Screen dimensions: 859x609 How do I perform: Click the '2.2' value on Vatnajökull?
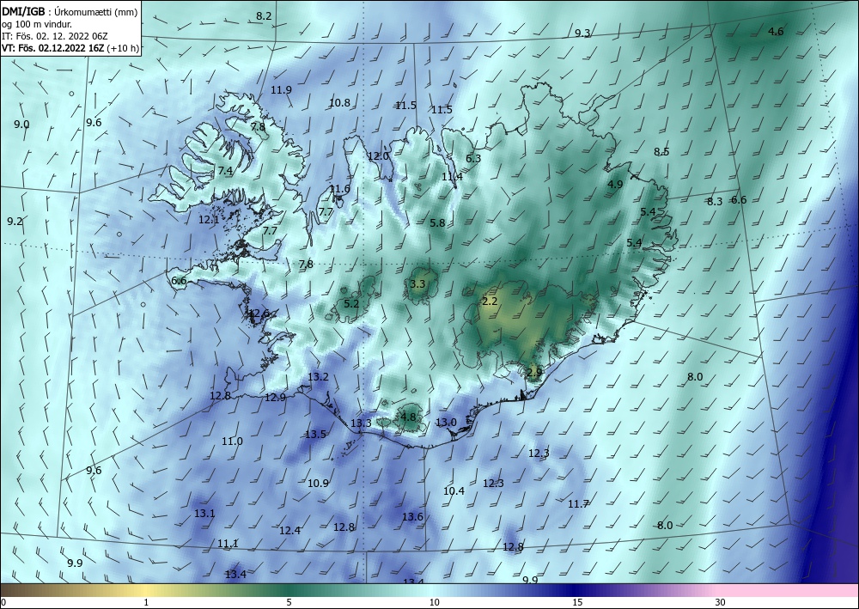[490, 301]
